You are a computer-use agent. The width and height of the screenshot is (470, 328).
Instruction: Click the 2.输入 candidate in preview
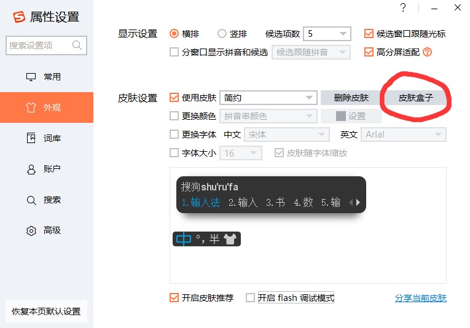click(x=243, y=203)
